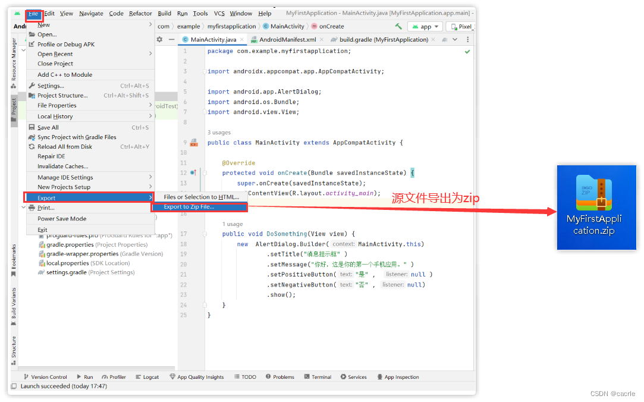Click the '3 usages' hint above MainActivity class

pyautogui.click(x=219, y=133)
